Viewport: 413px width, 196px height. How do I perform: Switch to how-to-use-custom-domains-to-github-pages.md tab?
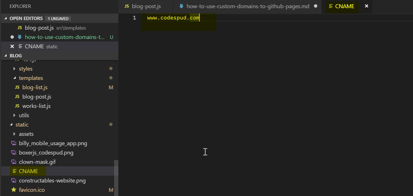click(248, 6)
